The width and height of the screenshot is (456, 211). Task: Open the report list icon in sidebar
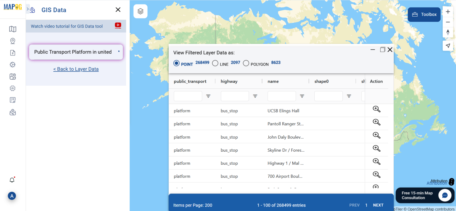coord(12,100)
